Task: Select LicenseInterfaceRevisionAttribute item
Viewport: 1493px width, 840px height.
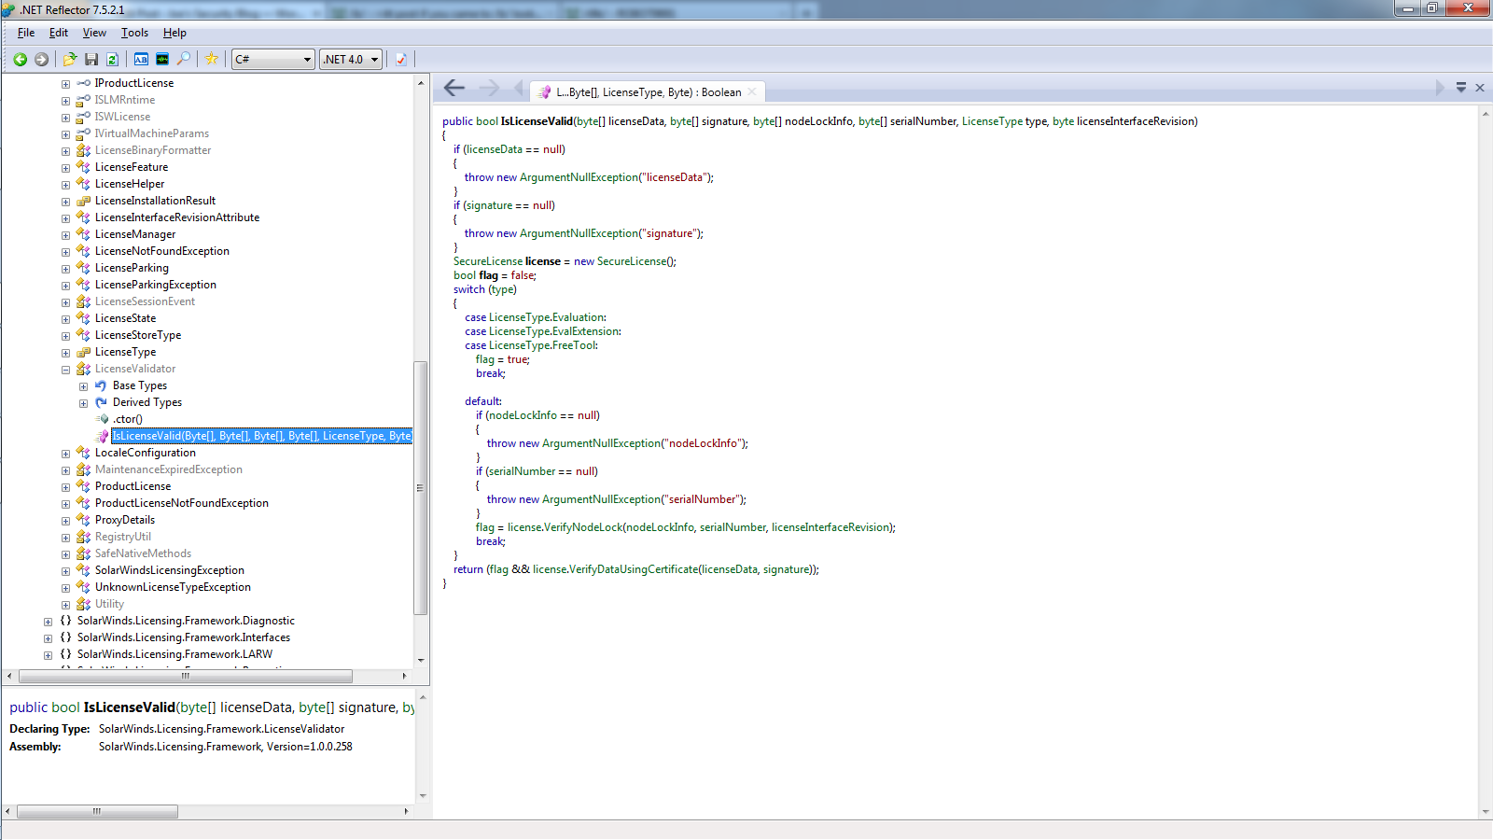Action: point(177,217)
